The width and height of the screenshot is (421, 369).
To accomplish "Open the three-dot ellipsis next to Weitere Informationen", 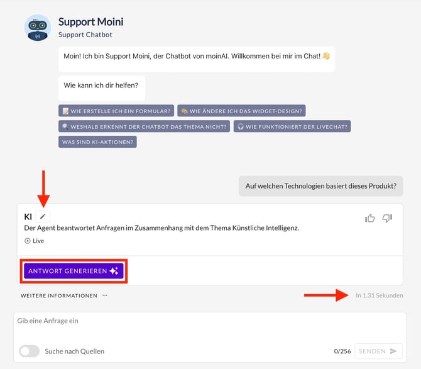I will click(x=105, y=295).
